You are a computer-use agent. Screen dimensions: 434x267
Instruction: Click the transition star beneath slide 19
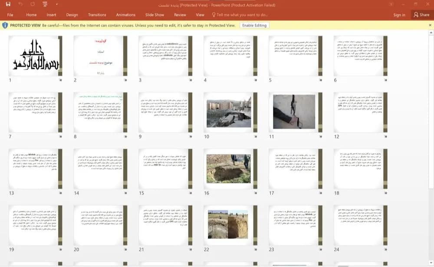click(x=60, y=249)
